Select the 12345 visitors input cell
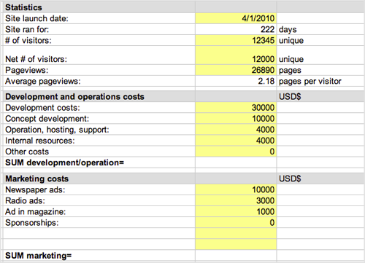Viewport: 365px width, 263px height. coord(236,40)
